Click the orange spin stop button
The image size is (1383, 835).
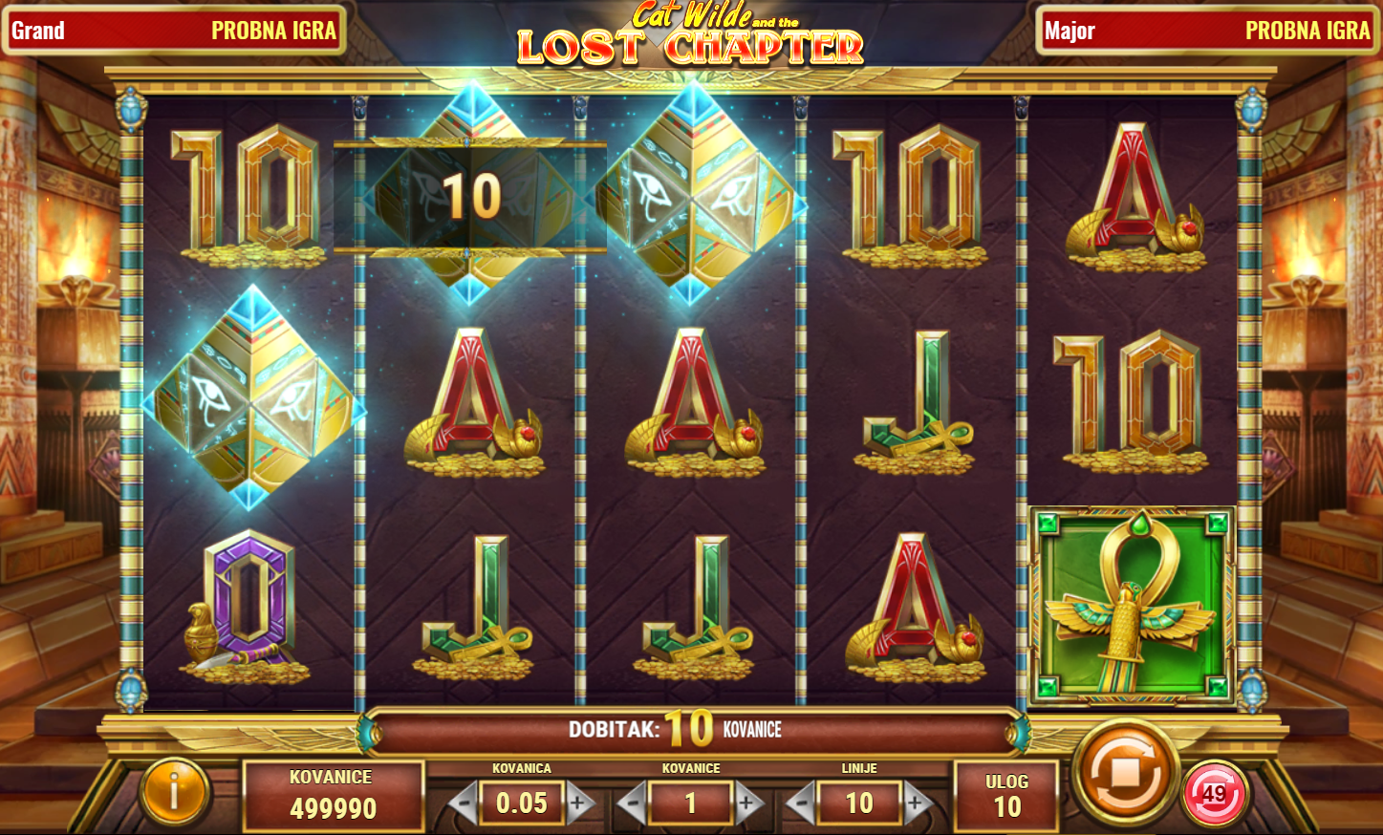[x=1124, y=772]
